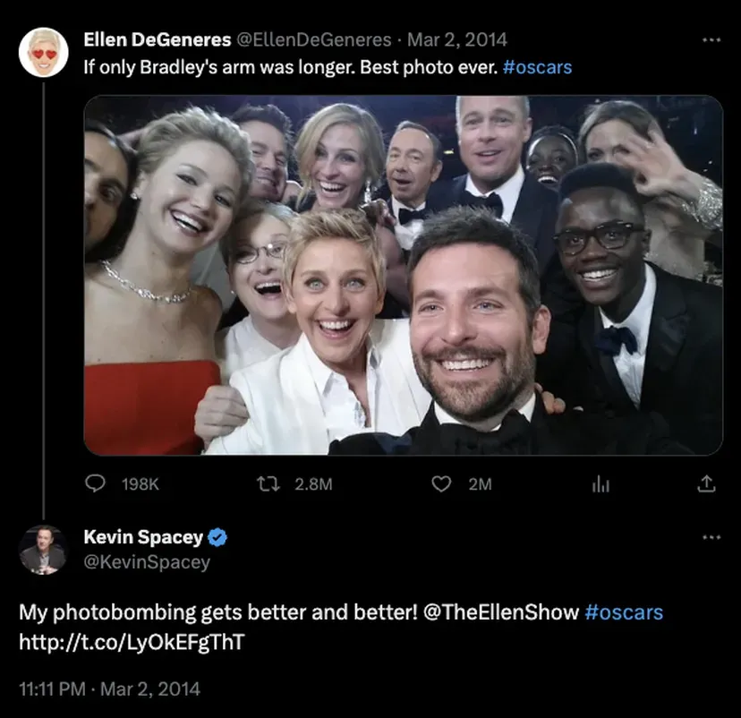The image size is (741, 718).
Task: Enlarge the Oscars group selfie photo
Action: click(x=403, y=275)
